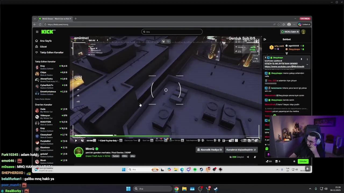The height and width of the screenshot is (193, 344).
Task: Go to Ana Sayfa
Action: (46, 41)
